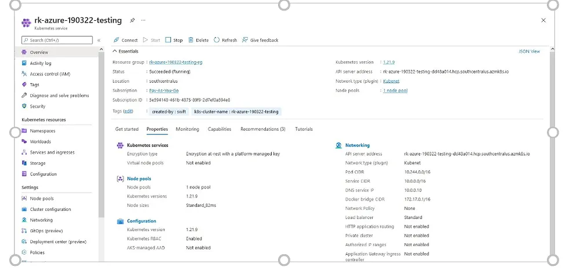569x271 pixels.
Task: Pin the rk-azure-190322-testing resource
Action: pos(132,20)
